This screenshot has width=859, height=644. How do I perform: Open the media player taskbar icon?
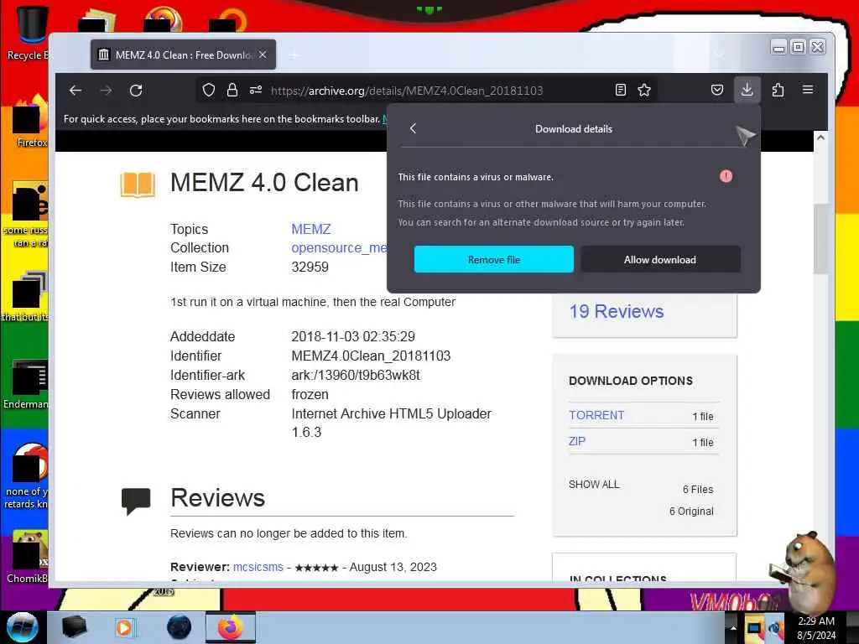pos(124,627)
